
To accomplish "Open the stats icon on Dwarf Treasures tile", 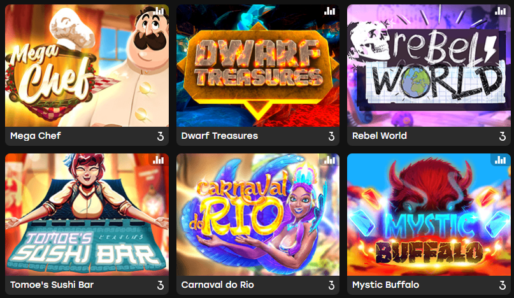I will point(329,11).
